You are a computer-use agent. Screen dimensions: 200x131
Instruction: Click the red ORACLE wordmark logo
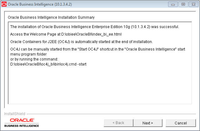[22, 120]
